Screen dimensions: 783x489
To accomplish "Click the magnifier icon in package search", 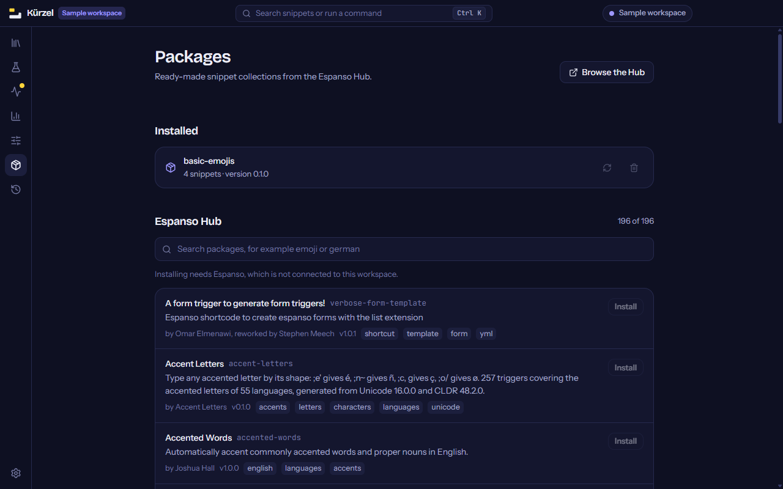I will [167, 249].
